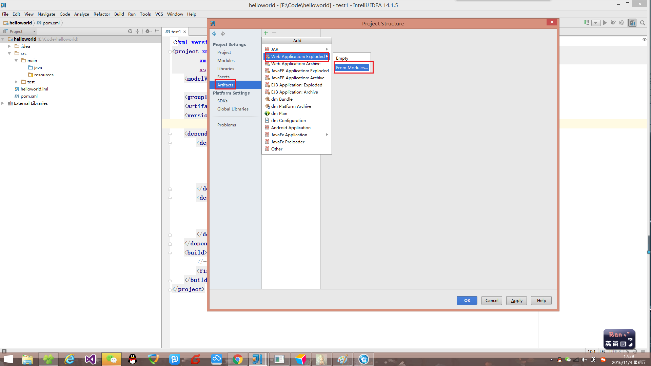Viewport: 651px width, 366px height.
Task: Click the collapse-all icon in Project panel
Action: click(x=137, y=31)
